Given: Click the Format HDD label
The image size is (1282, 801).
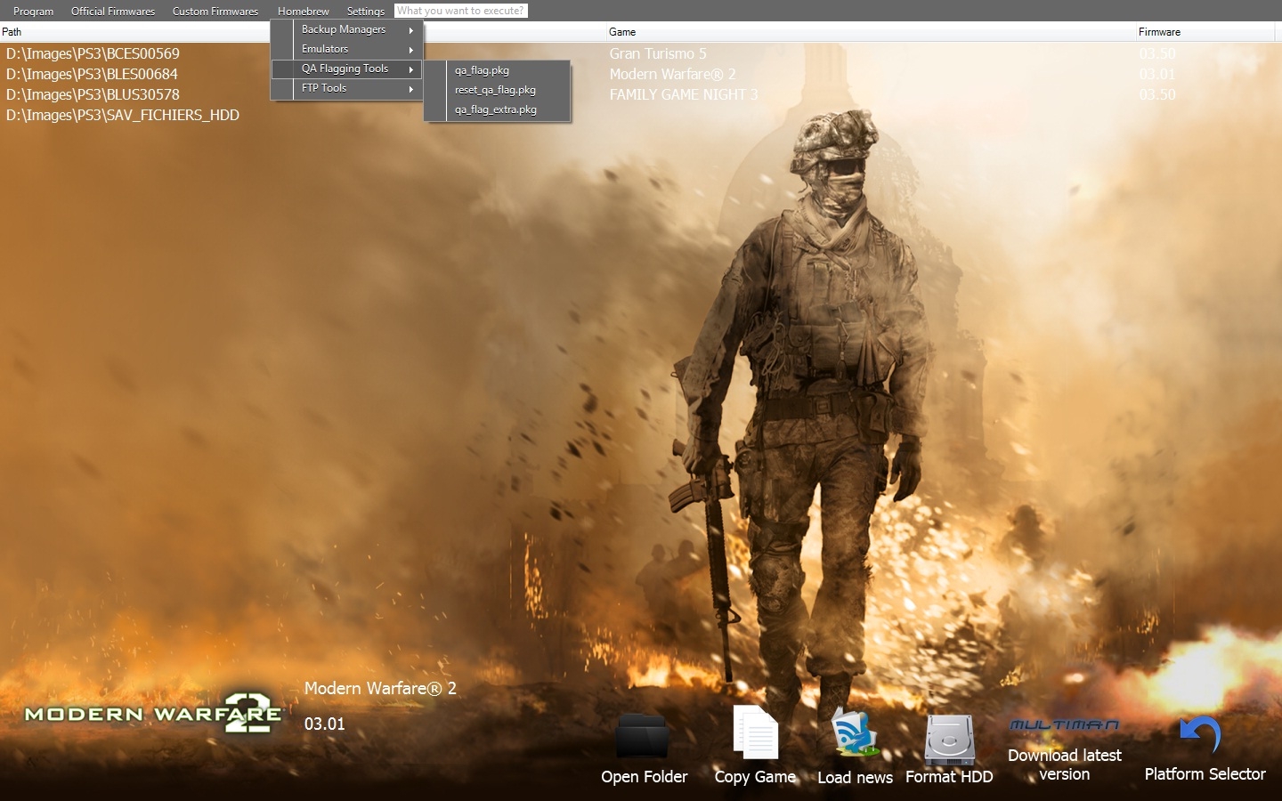Looking at the screenshot, I should coord(949,777).
